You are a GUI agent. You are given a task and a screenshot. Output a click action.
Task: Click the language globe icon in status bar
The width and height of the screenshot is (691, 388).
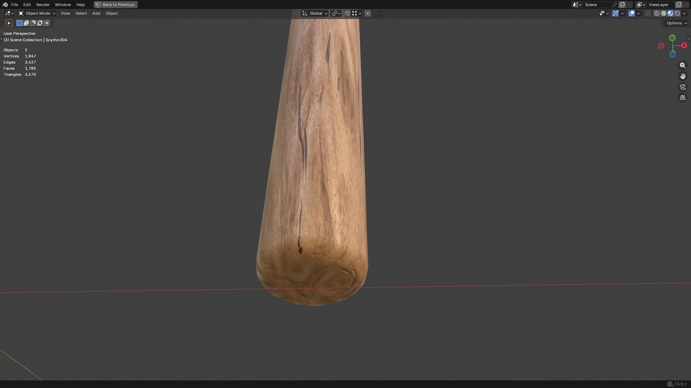(x=670, y=384)
